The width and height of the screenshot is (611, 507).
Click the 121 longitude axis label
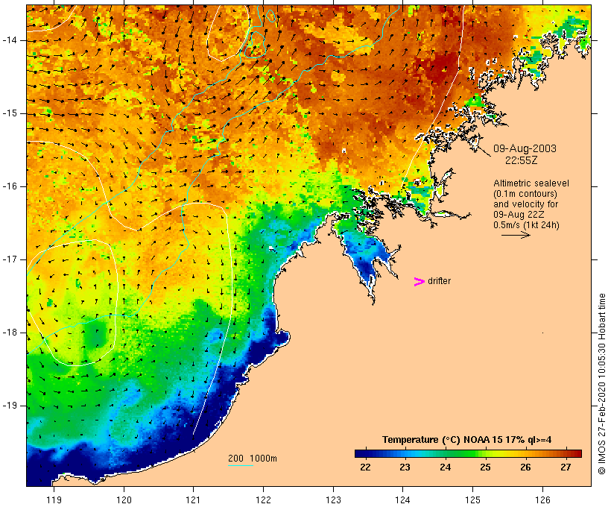(193, 500)
